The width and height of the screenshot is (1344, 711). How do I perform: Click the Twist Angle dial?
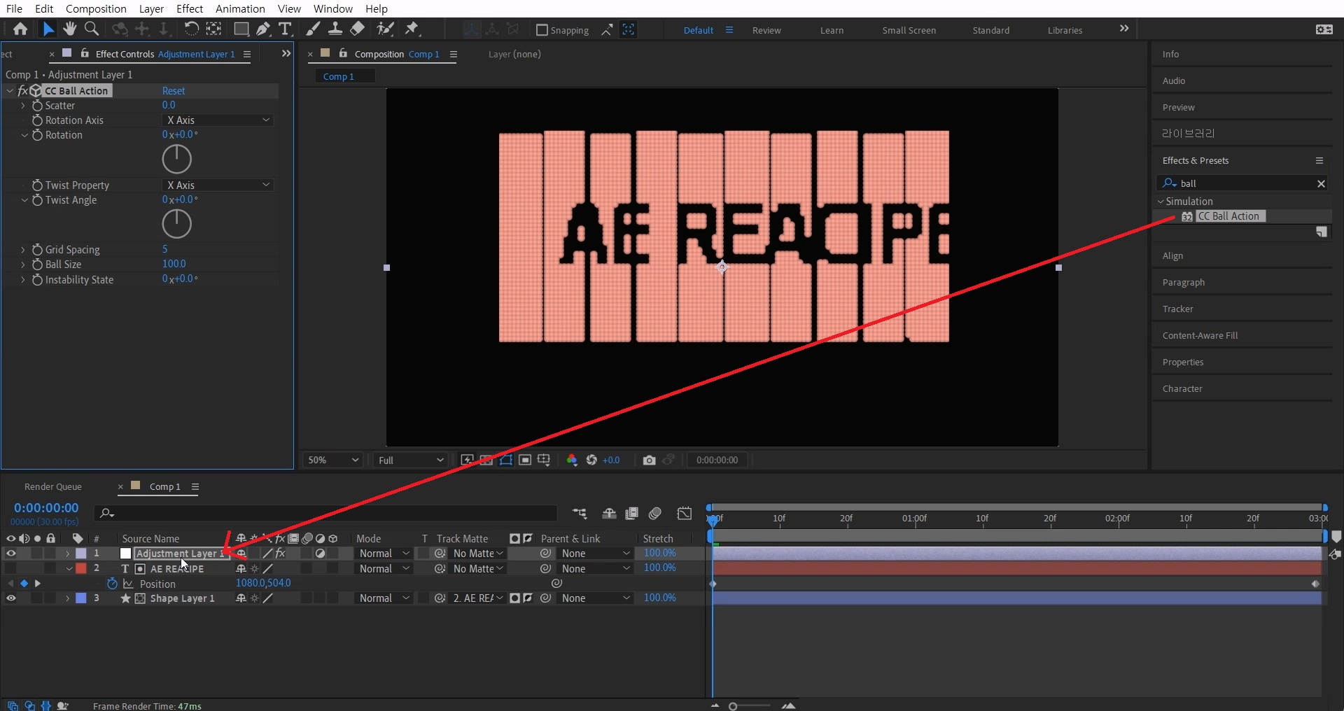(176, 224)
